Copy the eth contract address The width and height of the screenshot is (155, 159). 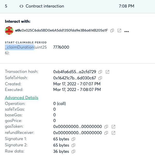point(112,31)
